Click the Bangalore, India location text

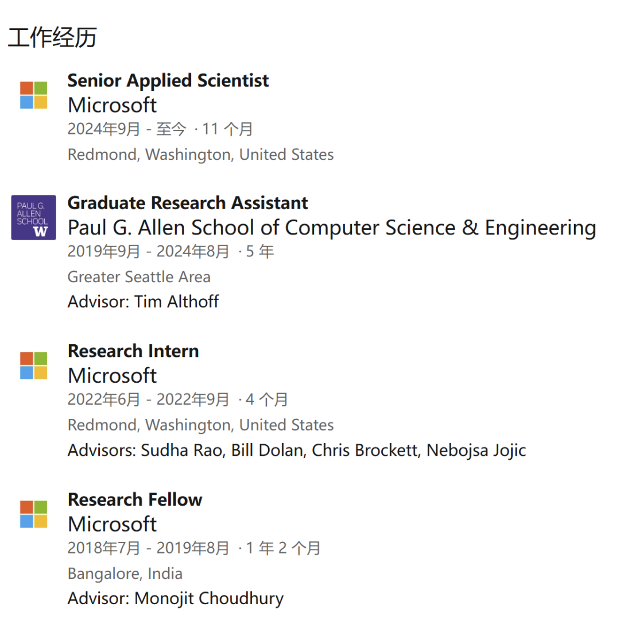click(125, 574)
